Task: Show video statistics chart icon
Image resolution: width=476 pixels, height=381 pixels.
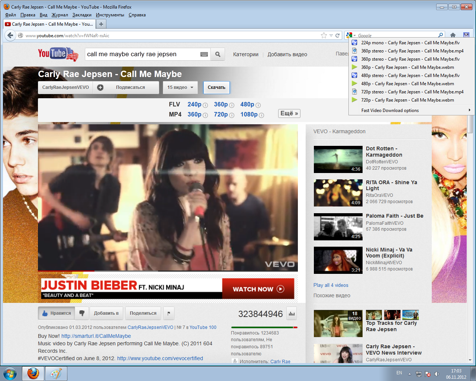Action: click(292, 314)
